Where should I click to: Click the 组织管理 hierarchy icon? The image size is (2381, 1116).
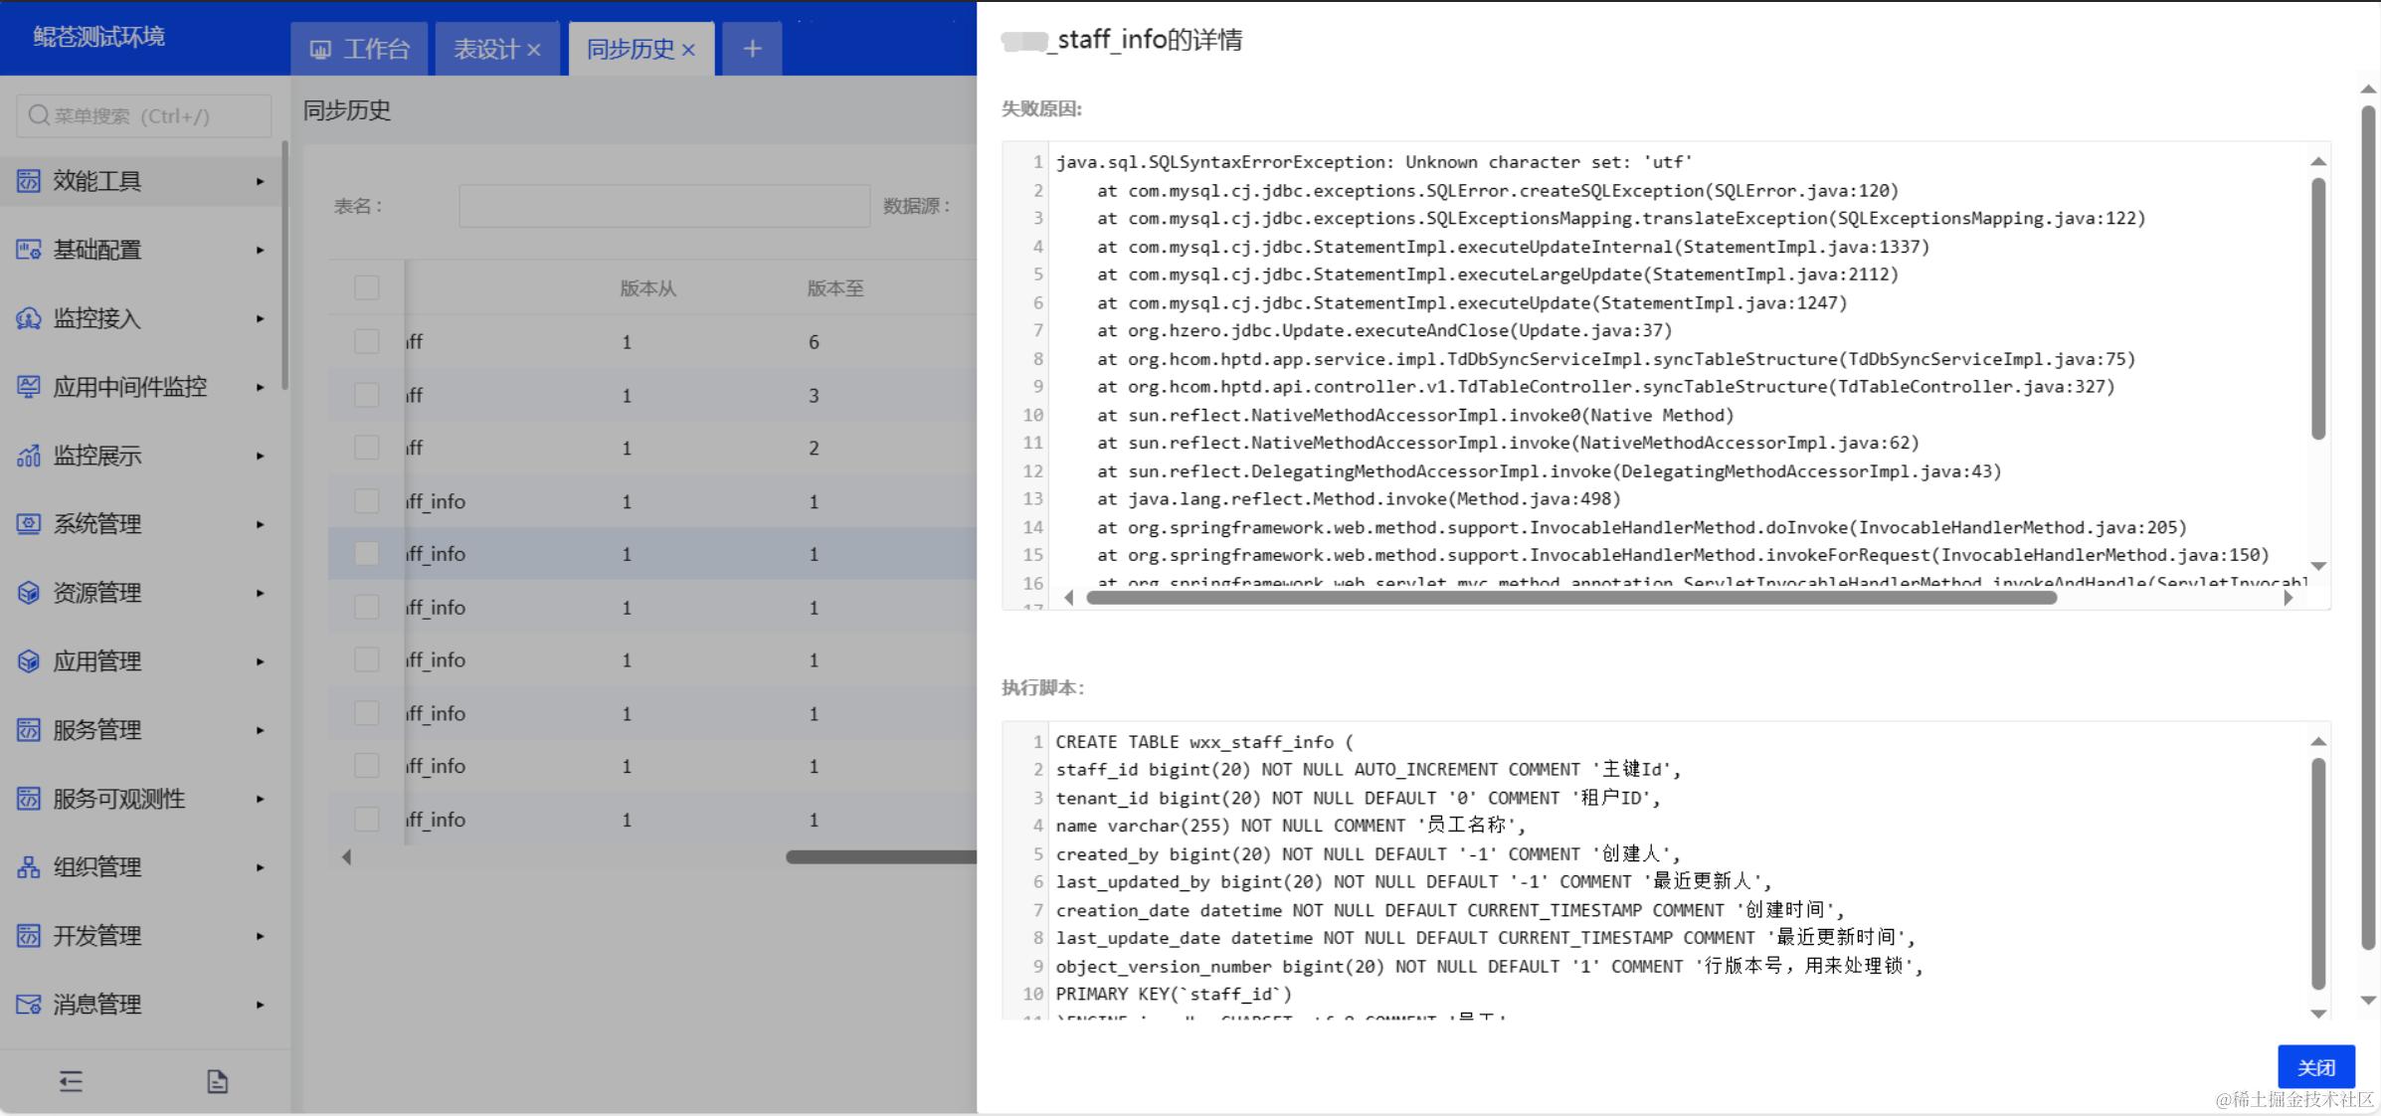pyautogui.click(x=28, y=867)
